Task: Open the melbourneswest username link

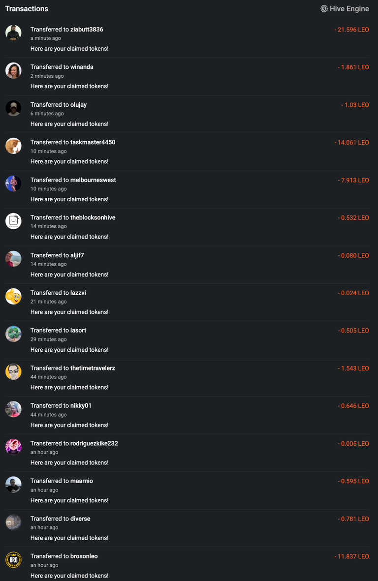Action: click(x=93, y=180)
